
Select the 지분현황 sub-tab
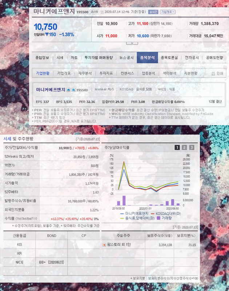click(190, 73)
